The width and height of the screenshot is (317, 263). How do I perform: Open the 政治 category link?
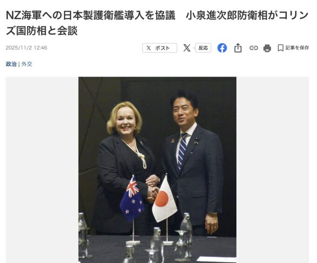click(x=11, y=64)
